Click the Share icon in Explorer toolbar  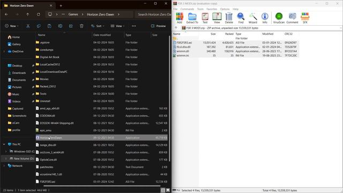coord(71,26)
